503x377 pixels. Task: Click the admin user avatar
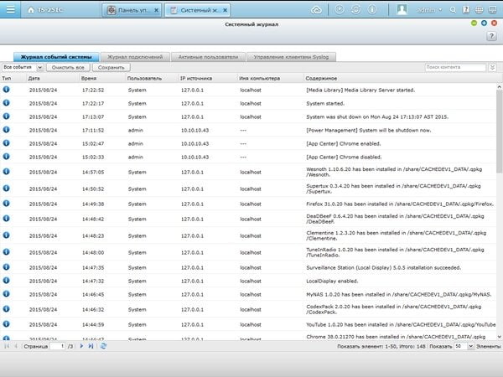(402, 9)
